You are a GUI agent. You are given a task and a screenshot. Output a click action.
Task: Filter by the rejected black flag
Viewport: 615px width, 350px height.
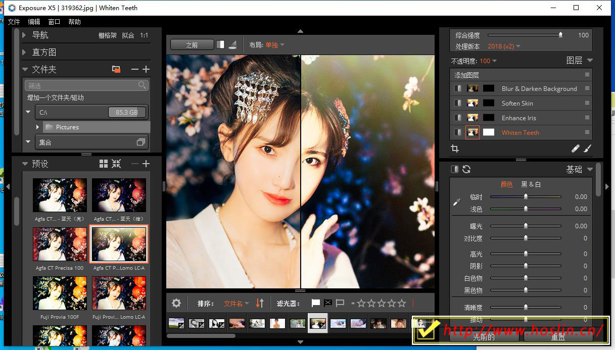point(328,303)
